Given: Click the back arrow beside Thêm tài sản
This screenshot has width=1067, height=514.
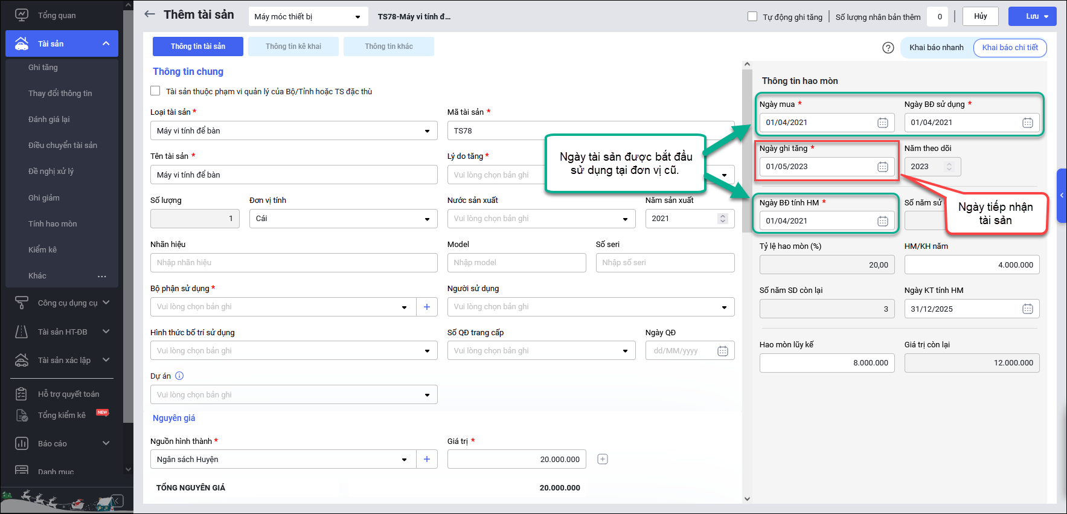Looking at the screenshot, I should (150, 14).
